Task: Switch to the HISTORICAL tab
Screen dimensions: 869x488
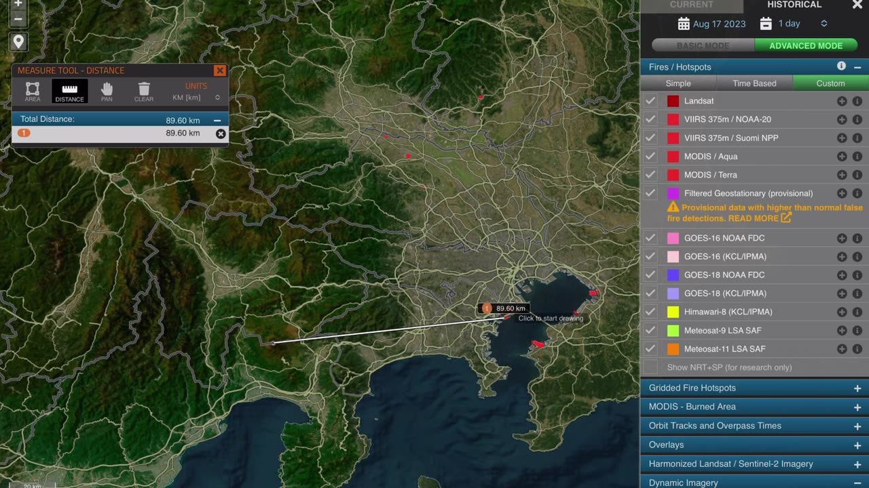Action: click(794, 5)
